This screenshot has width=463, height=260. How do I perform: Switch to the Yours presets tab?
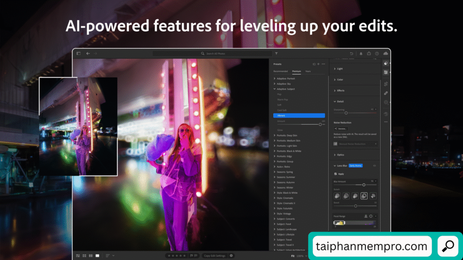click(x=308, y=71)
